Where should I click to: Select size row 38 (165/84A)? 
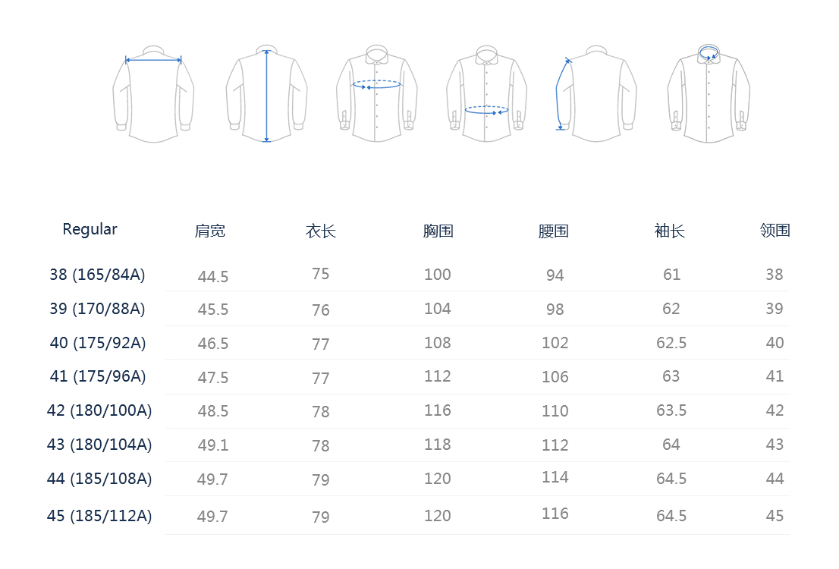tap(97, 275)
